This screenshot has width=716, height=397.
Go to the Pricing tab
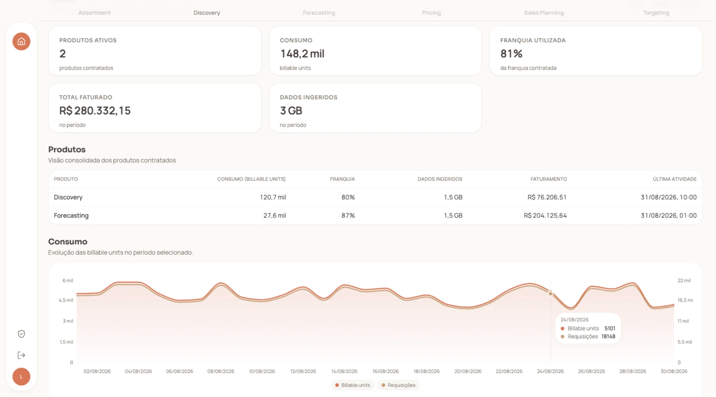431,13
